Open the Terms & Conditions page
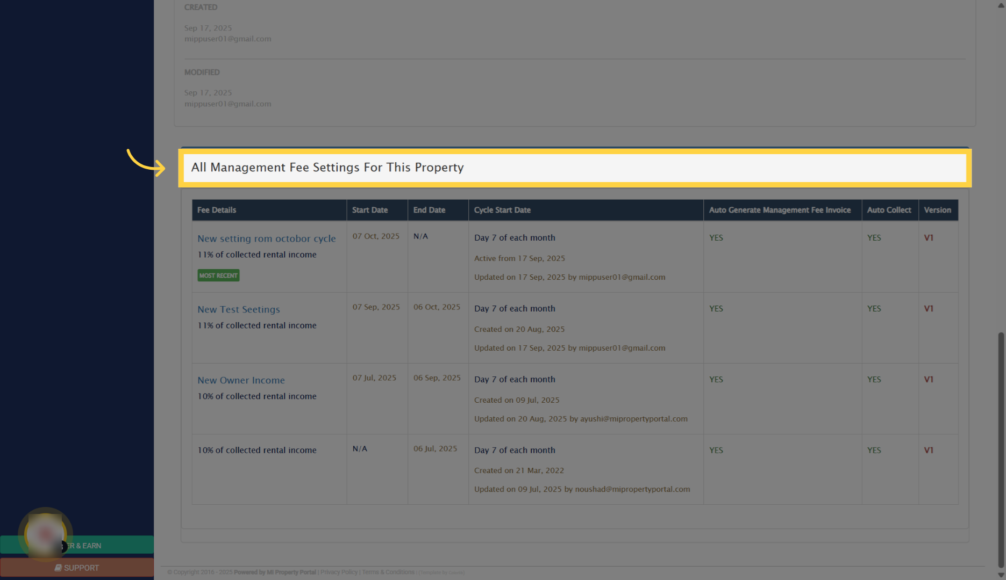Screen dimensions: 1006x580 point(388,572)
